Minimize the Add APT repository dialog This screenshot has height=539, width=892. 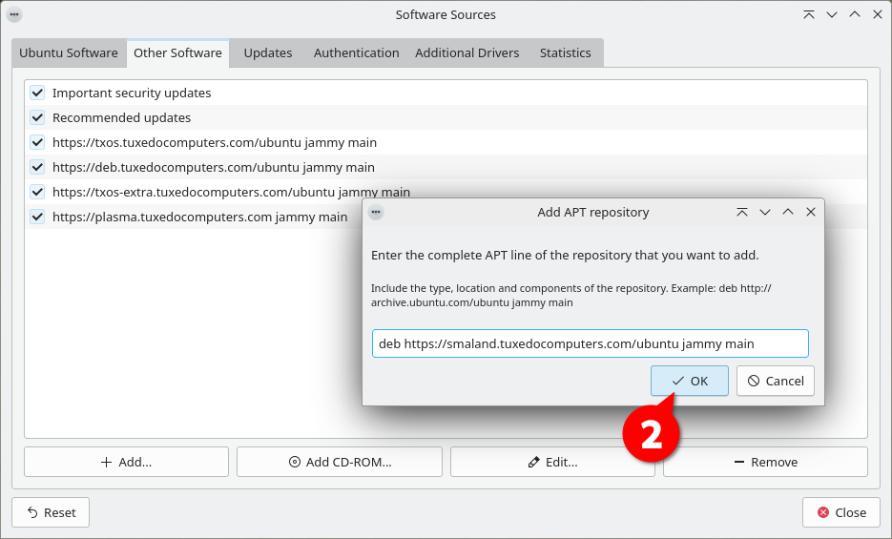[x=765, y=212]
